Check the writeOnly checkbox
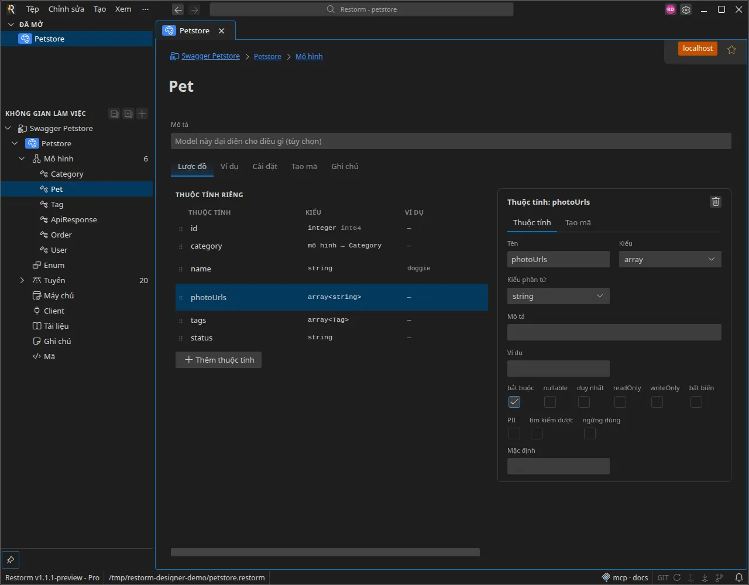The height and width of the screenshot is (585, 749). (657, 402)
